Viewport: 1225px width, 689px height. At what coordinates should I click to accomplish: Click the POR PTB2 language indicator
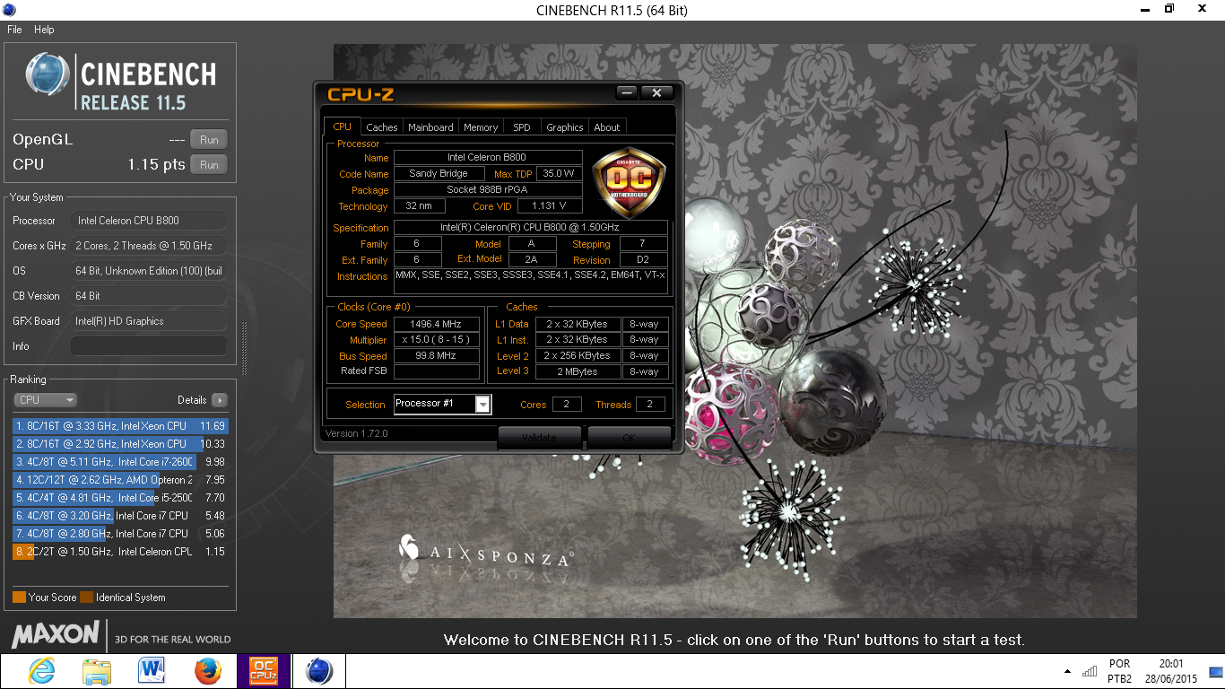1119,671
